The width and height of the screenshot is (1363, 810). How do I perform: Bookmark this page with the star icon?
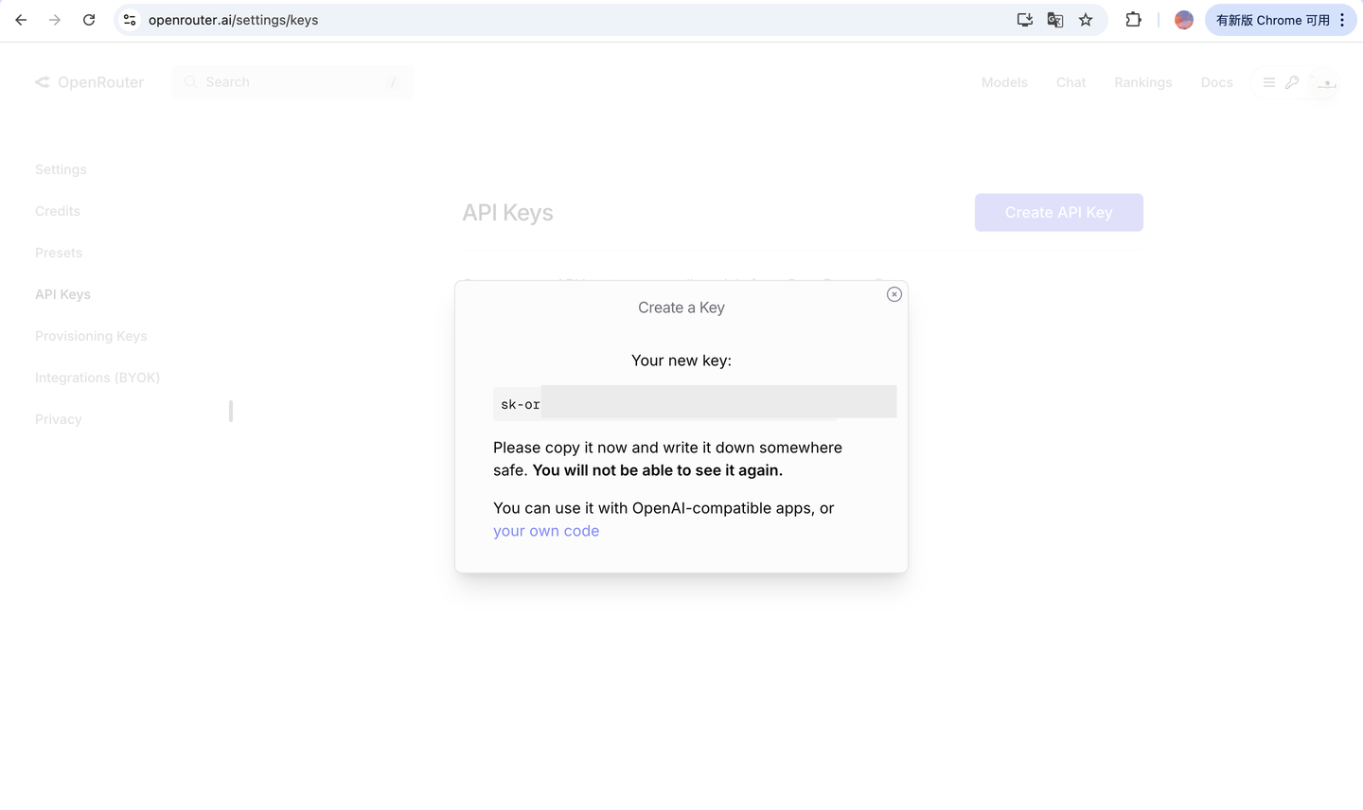1086,20
